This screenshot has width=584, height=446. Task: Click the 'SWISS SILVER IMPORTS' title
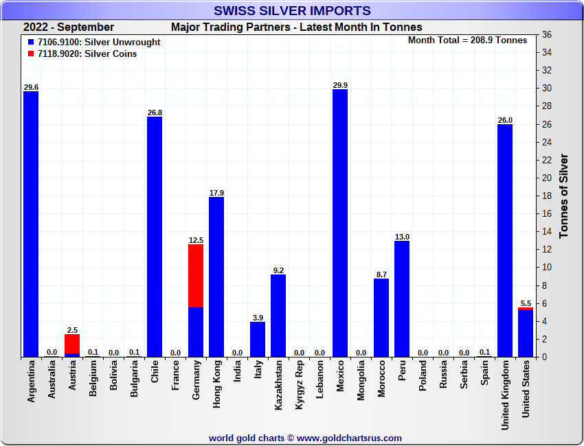click(292, 10)
